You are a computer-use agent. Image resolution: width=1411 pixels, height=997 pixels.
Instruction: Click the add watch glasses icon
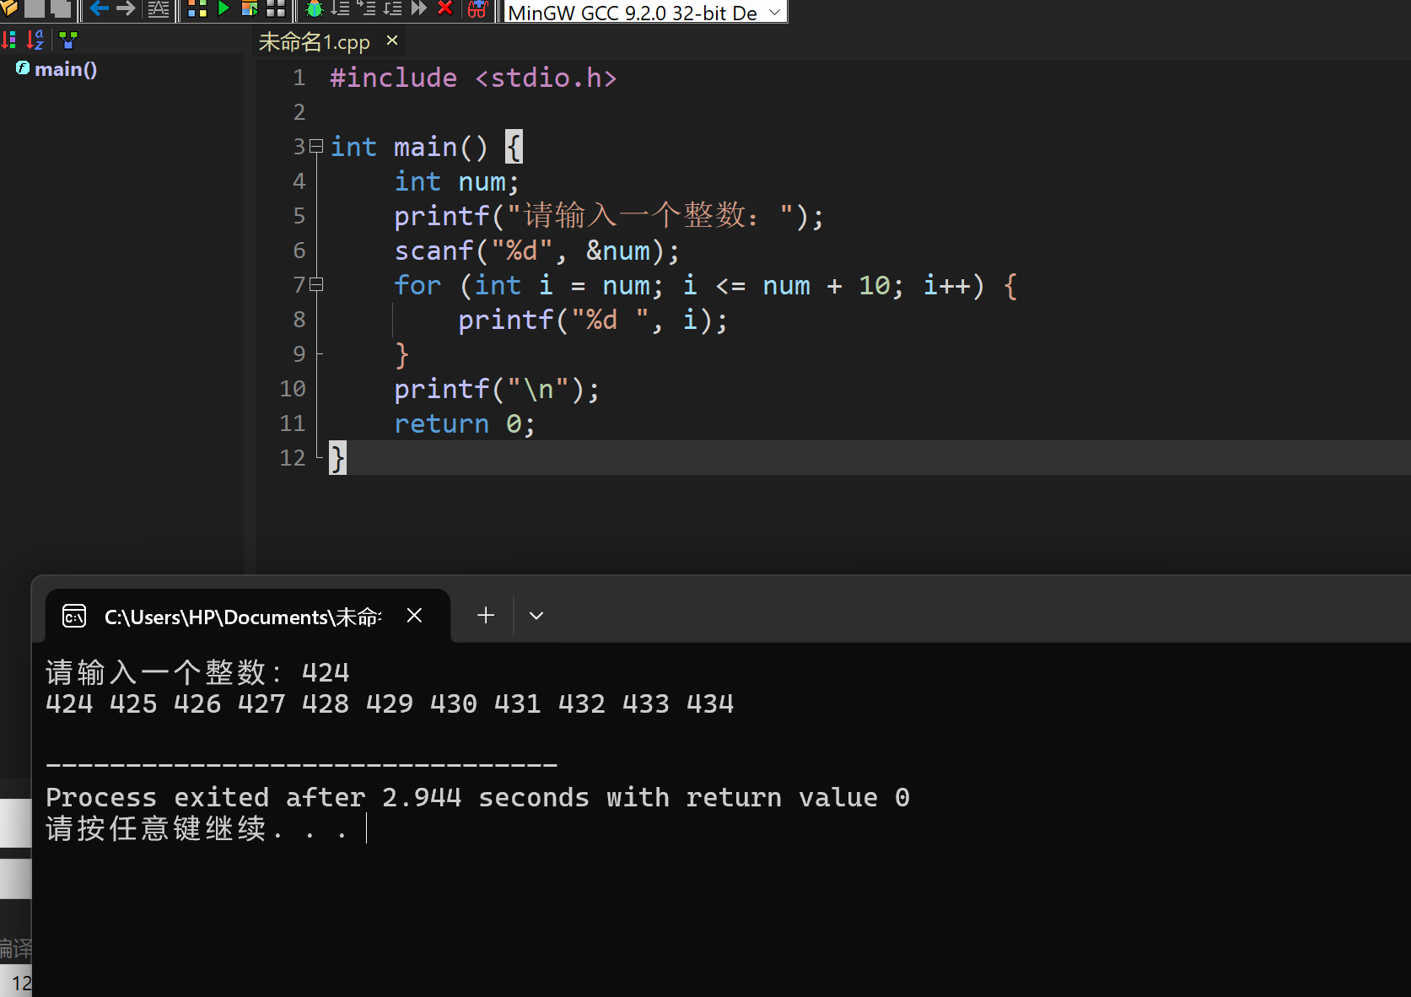pos(478,9)
